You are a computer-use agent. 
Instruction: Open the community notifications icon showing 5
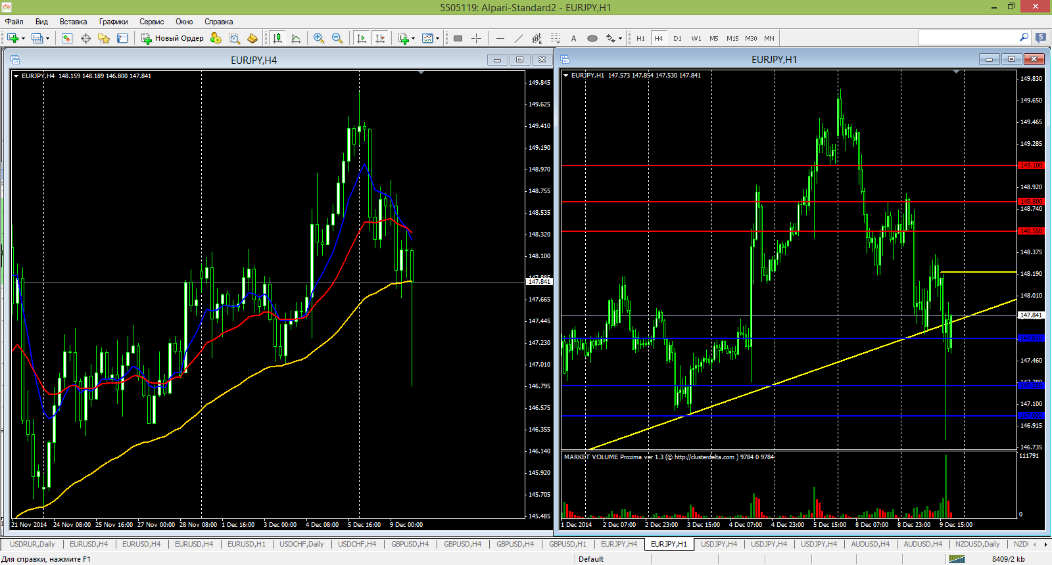pos(1041,37)
